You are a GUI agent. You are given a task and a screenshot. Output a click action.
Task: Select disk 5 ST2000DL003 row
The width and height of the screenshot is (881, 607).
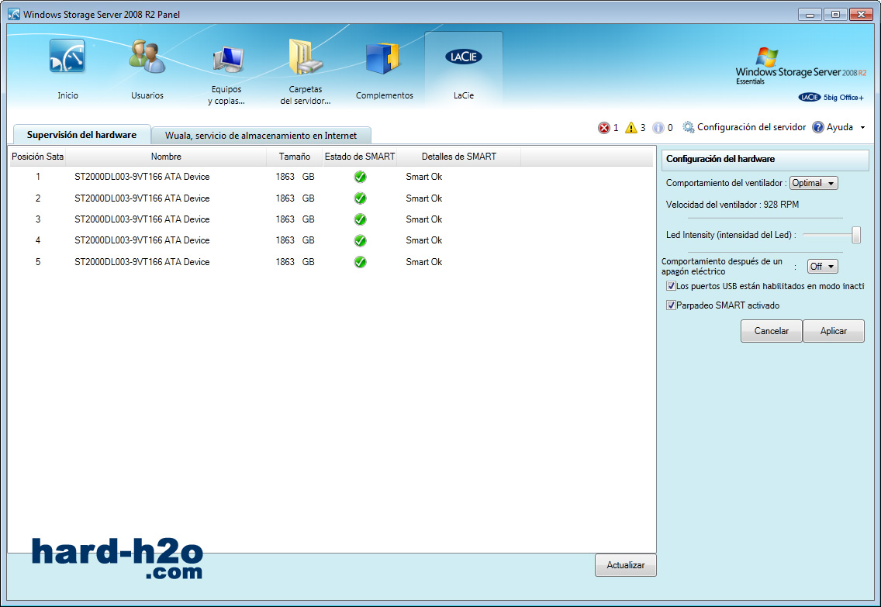(331, 262)
